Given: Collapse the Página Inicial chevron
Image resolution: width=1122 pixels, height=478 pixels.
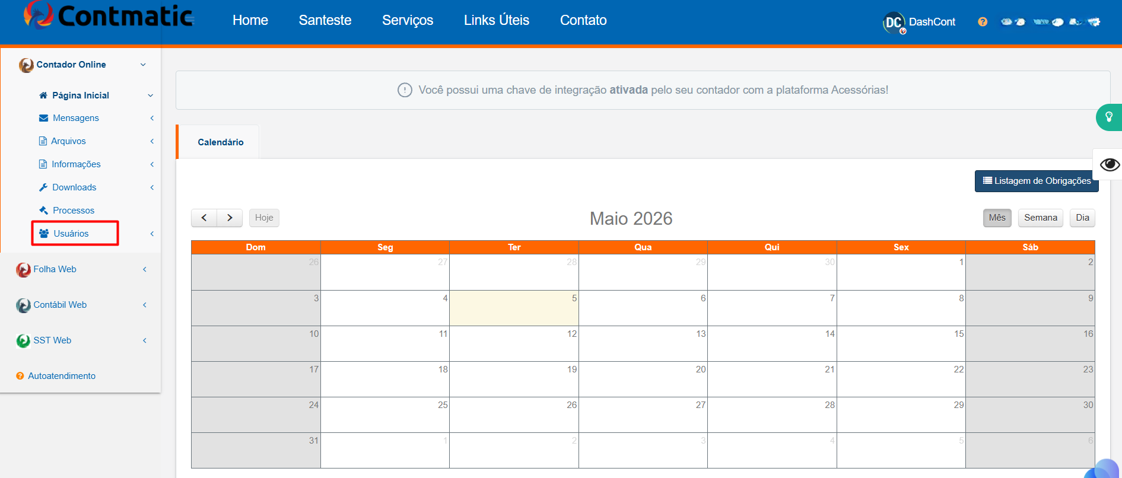Looking at the screenshot, I should coord(151,95).
